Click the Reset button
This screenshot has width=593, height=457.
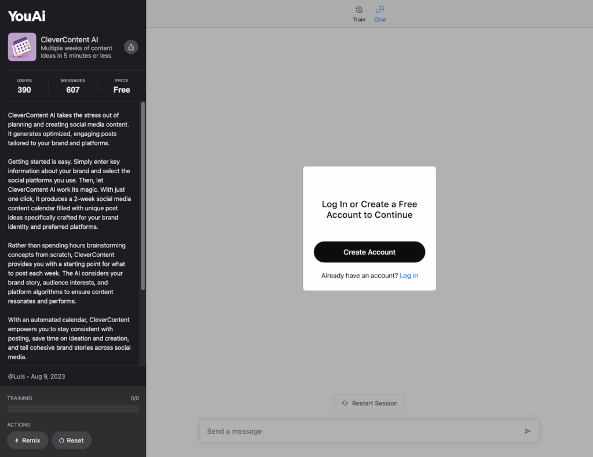[72, 440]
